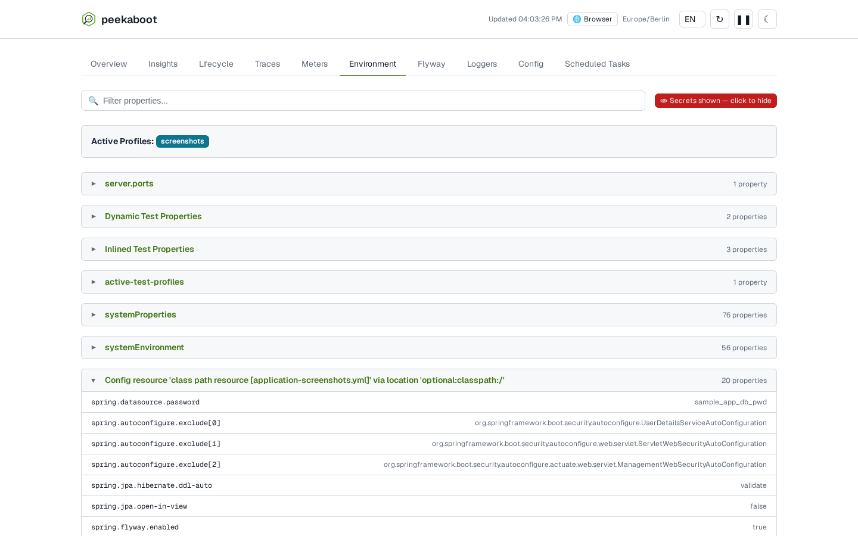Click the spring.autoconfigure.exclude[1] property name

coord(156,444)
